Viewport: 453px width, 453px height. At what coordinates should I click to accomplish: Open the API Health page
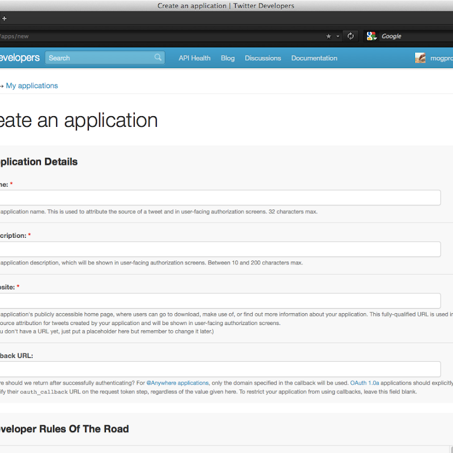[194, 58]
